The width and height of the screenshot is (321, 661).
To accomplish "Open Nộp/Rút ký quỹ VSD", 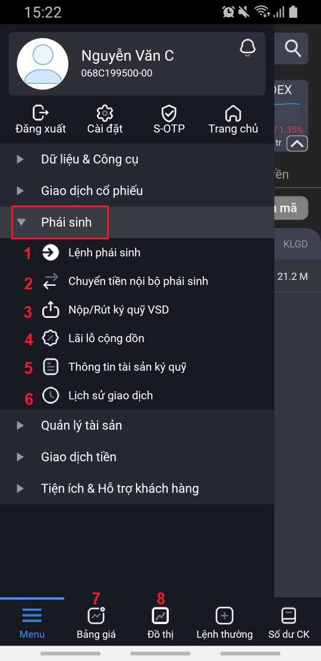I will [137, 310].
